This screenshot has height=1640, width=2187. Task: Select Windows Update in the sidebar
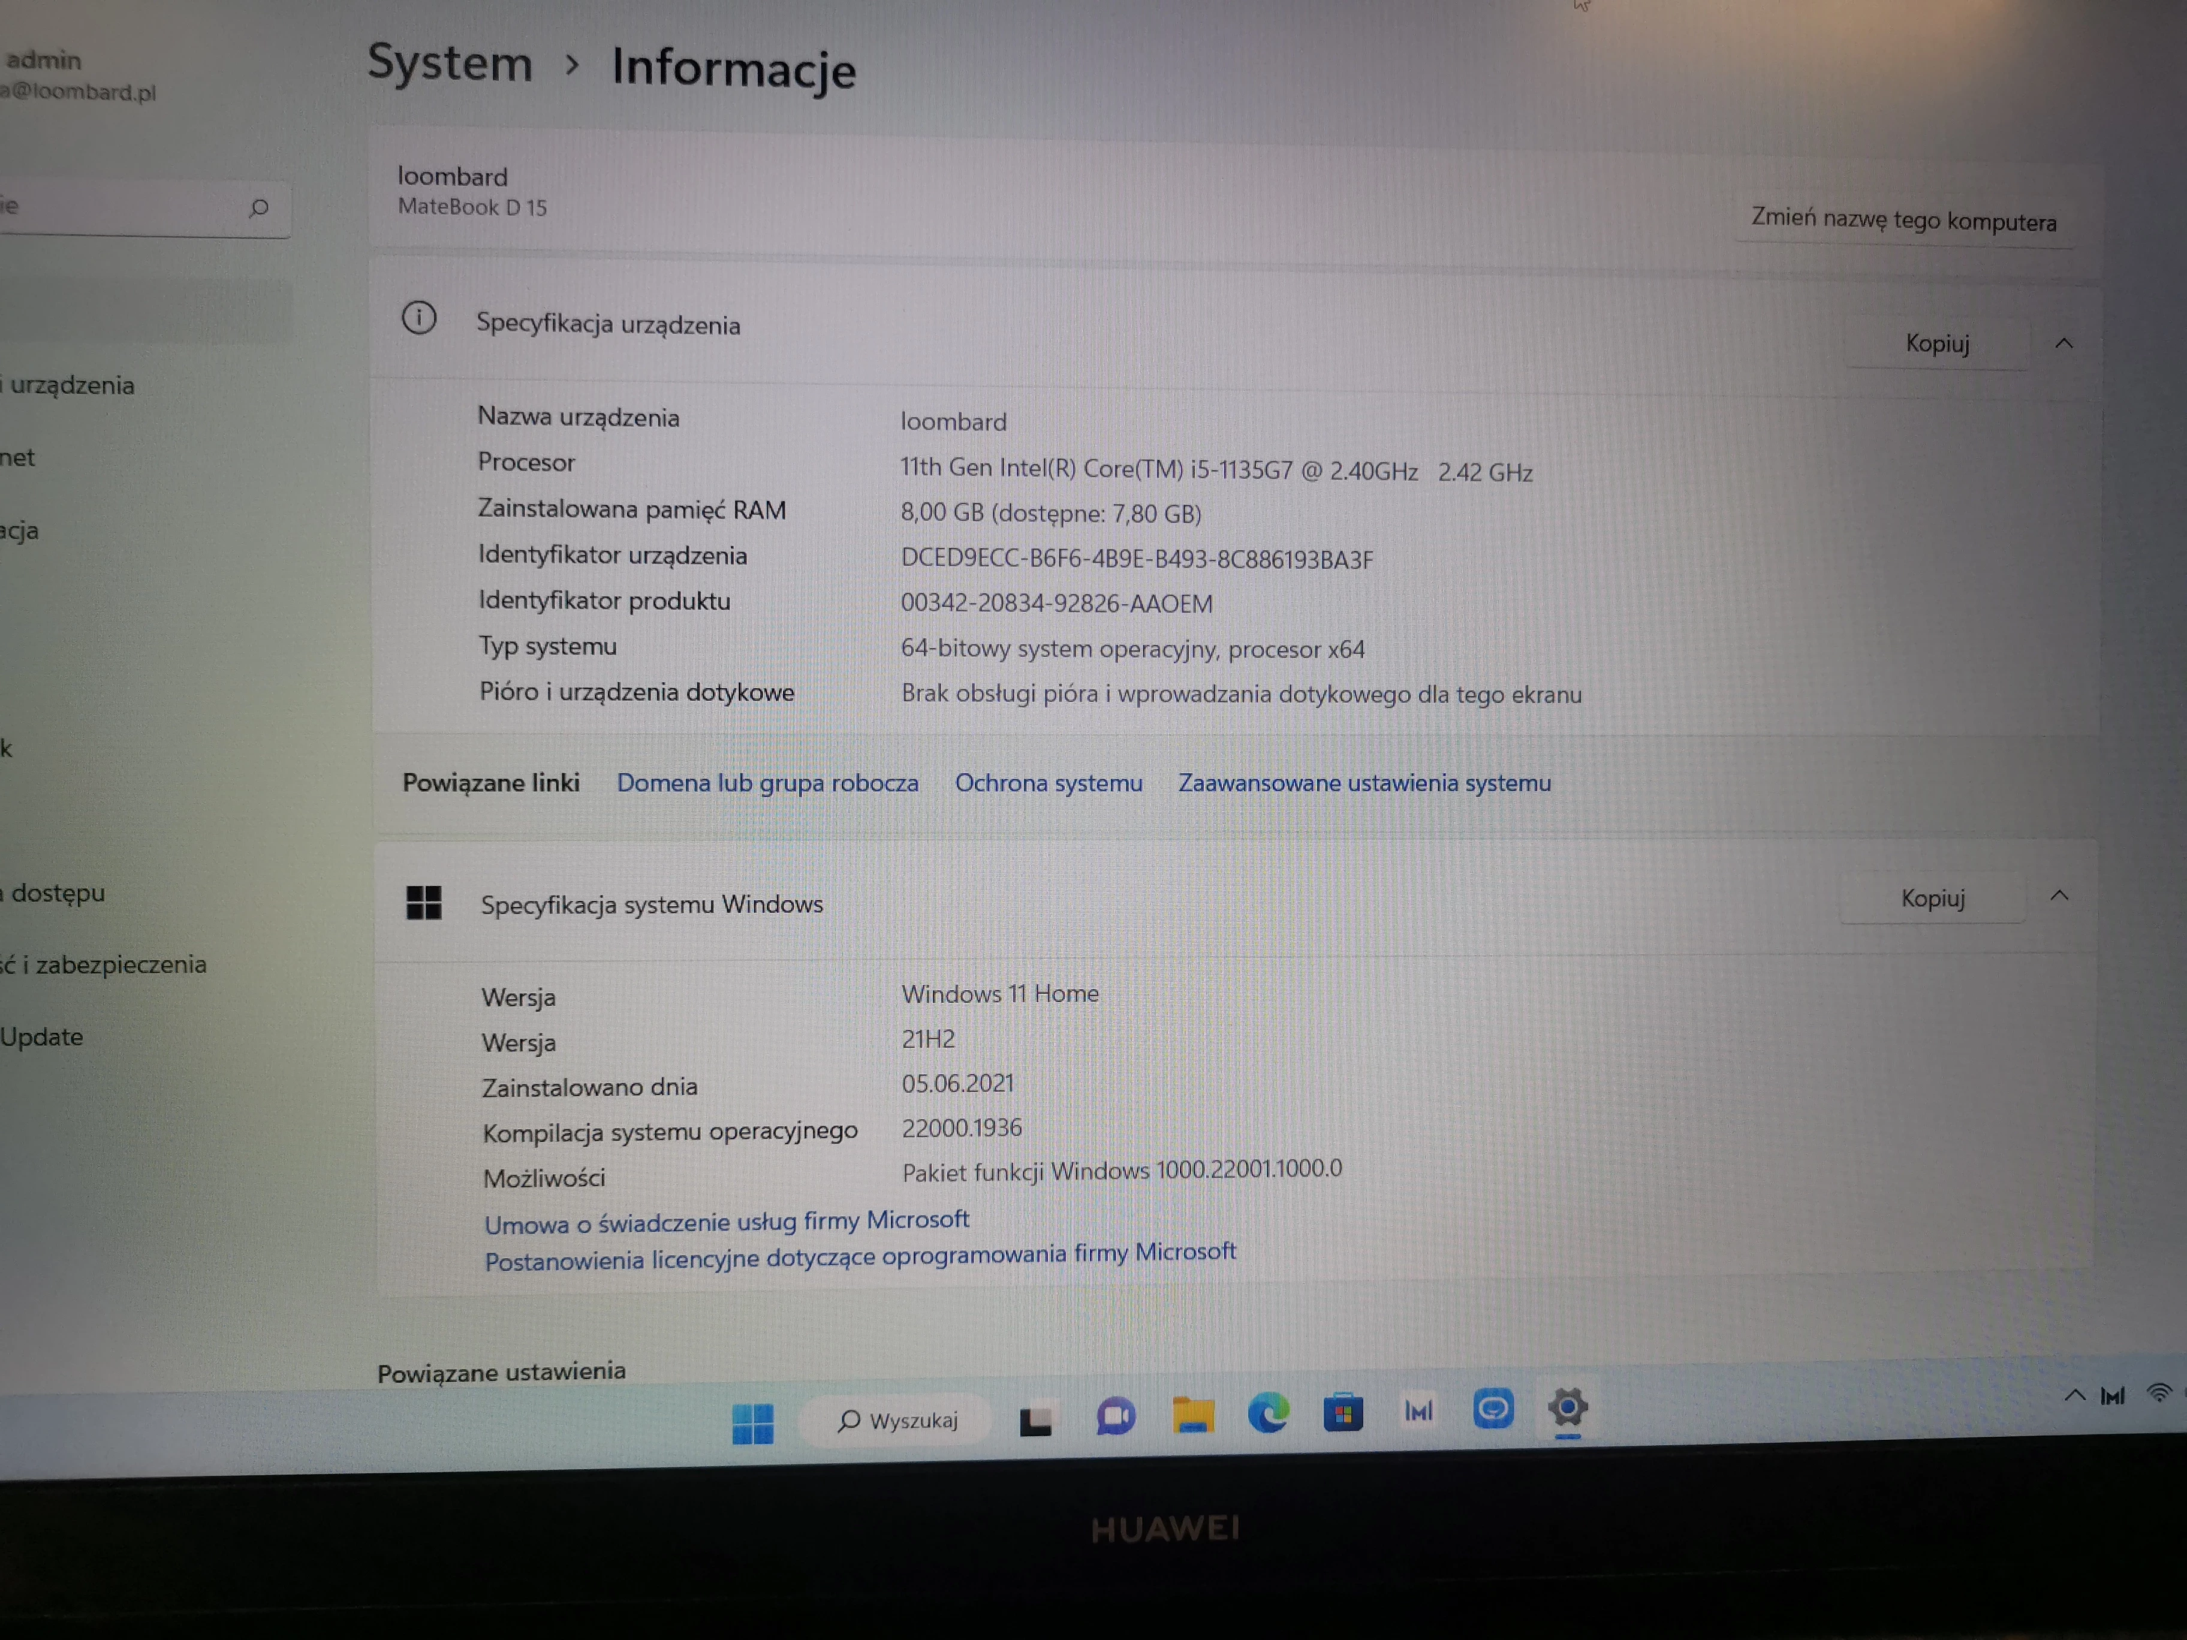point(41,1036)
